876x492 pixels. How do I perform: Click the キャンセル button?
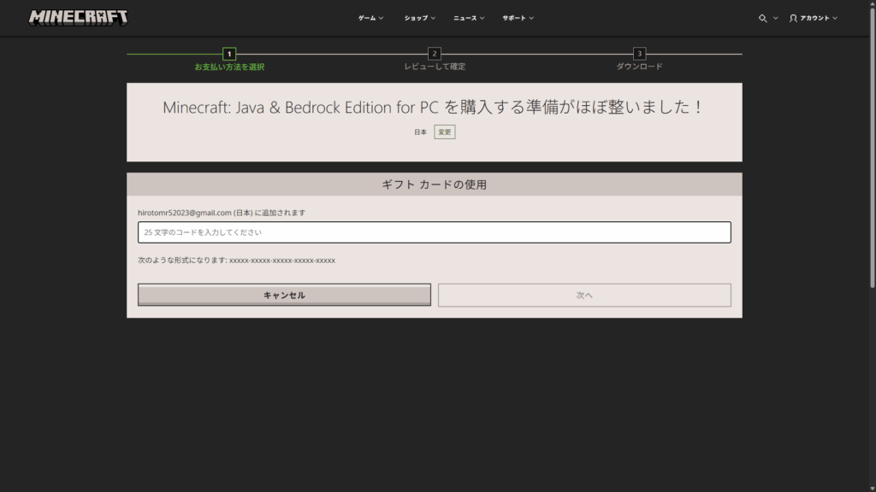pyautogui.click(x=284, y=295)
